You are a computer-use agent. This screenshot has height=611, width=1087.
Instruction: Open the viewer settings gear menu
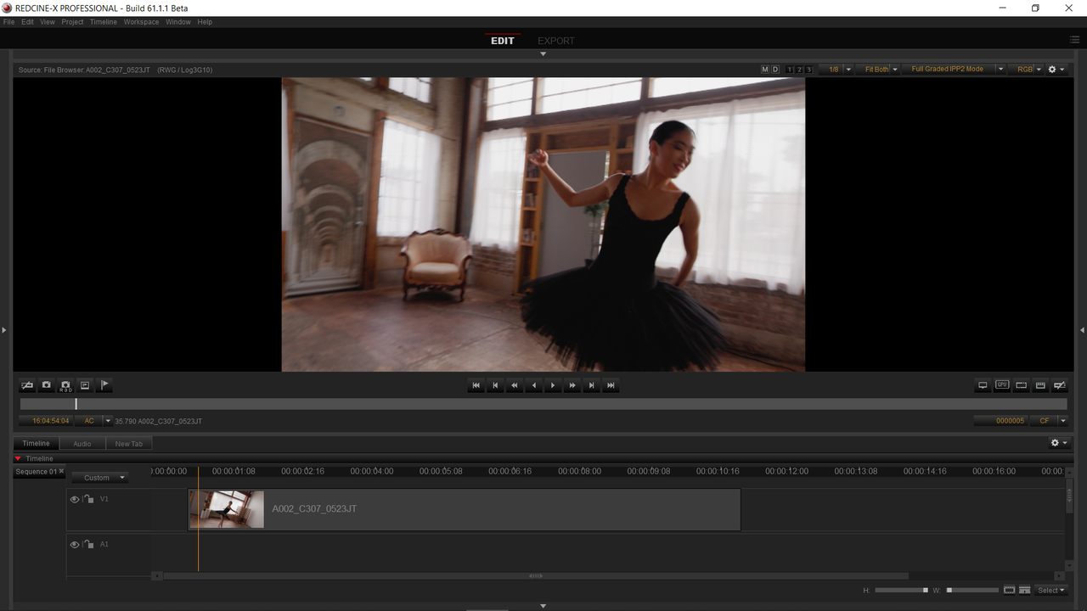point(1056,70)
